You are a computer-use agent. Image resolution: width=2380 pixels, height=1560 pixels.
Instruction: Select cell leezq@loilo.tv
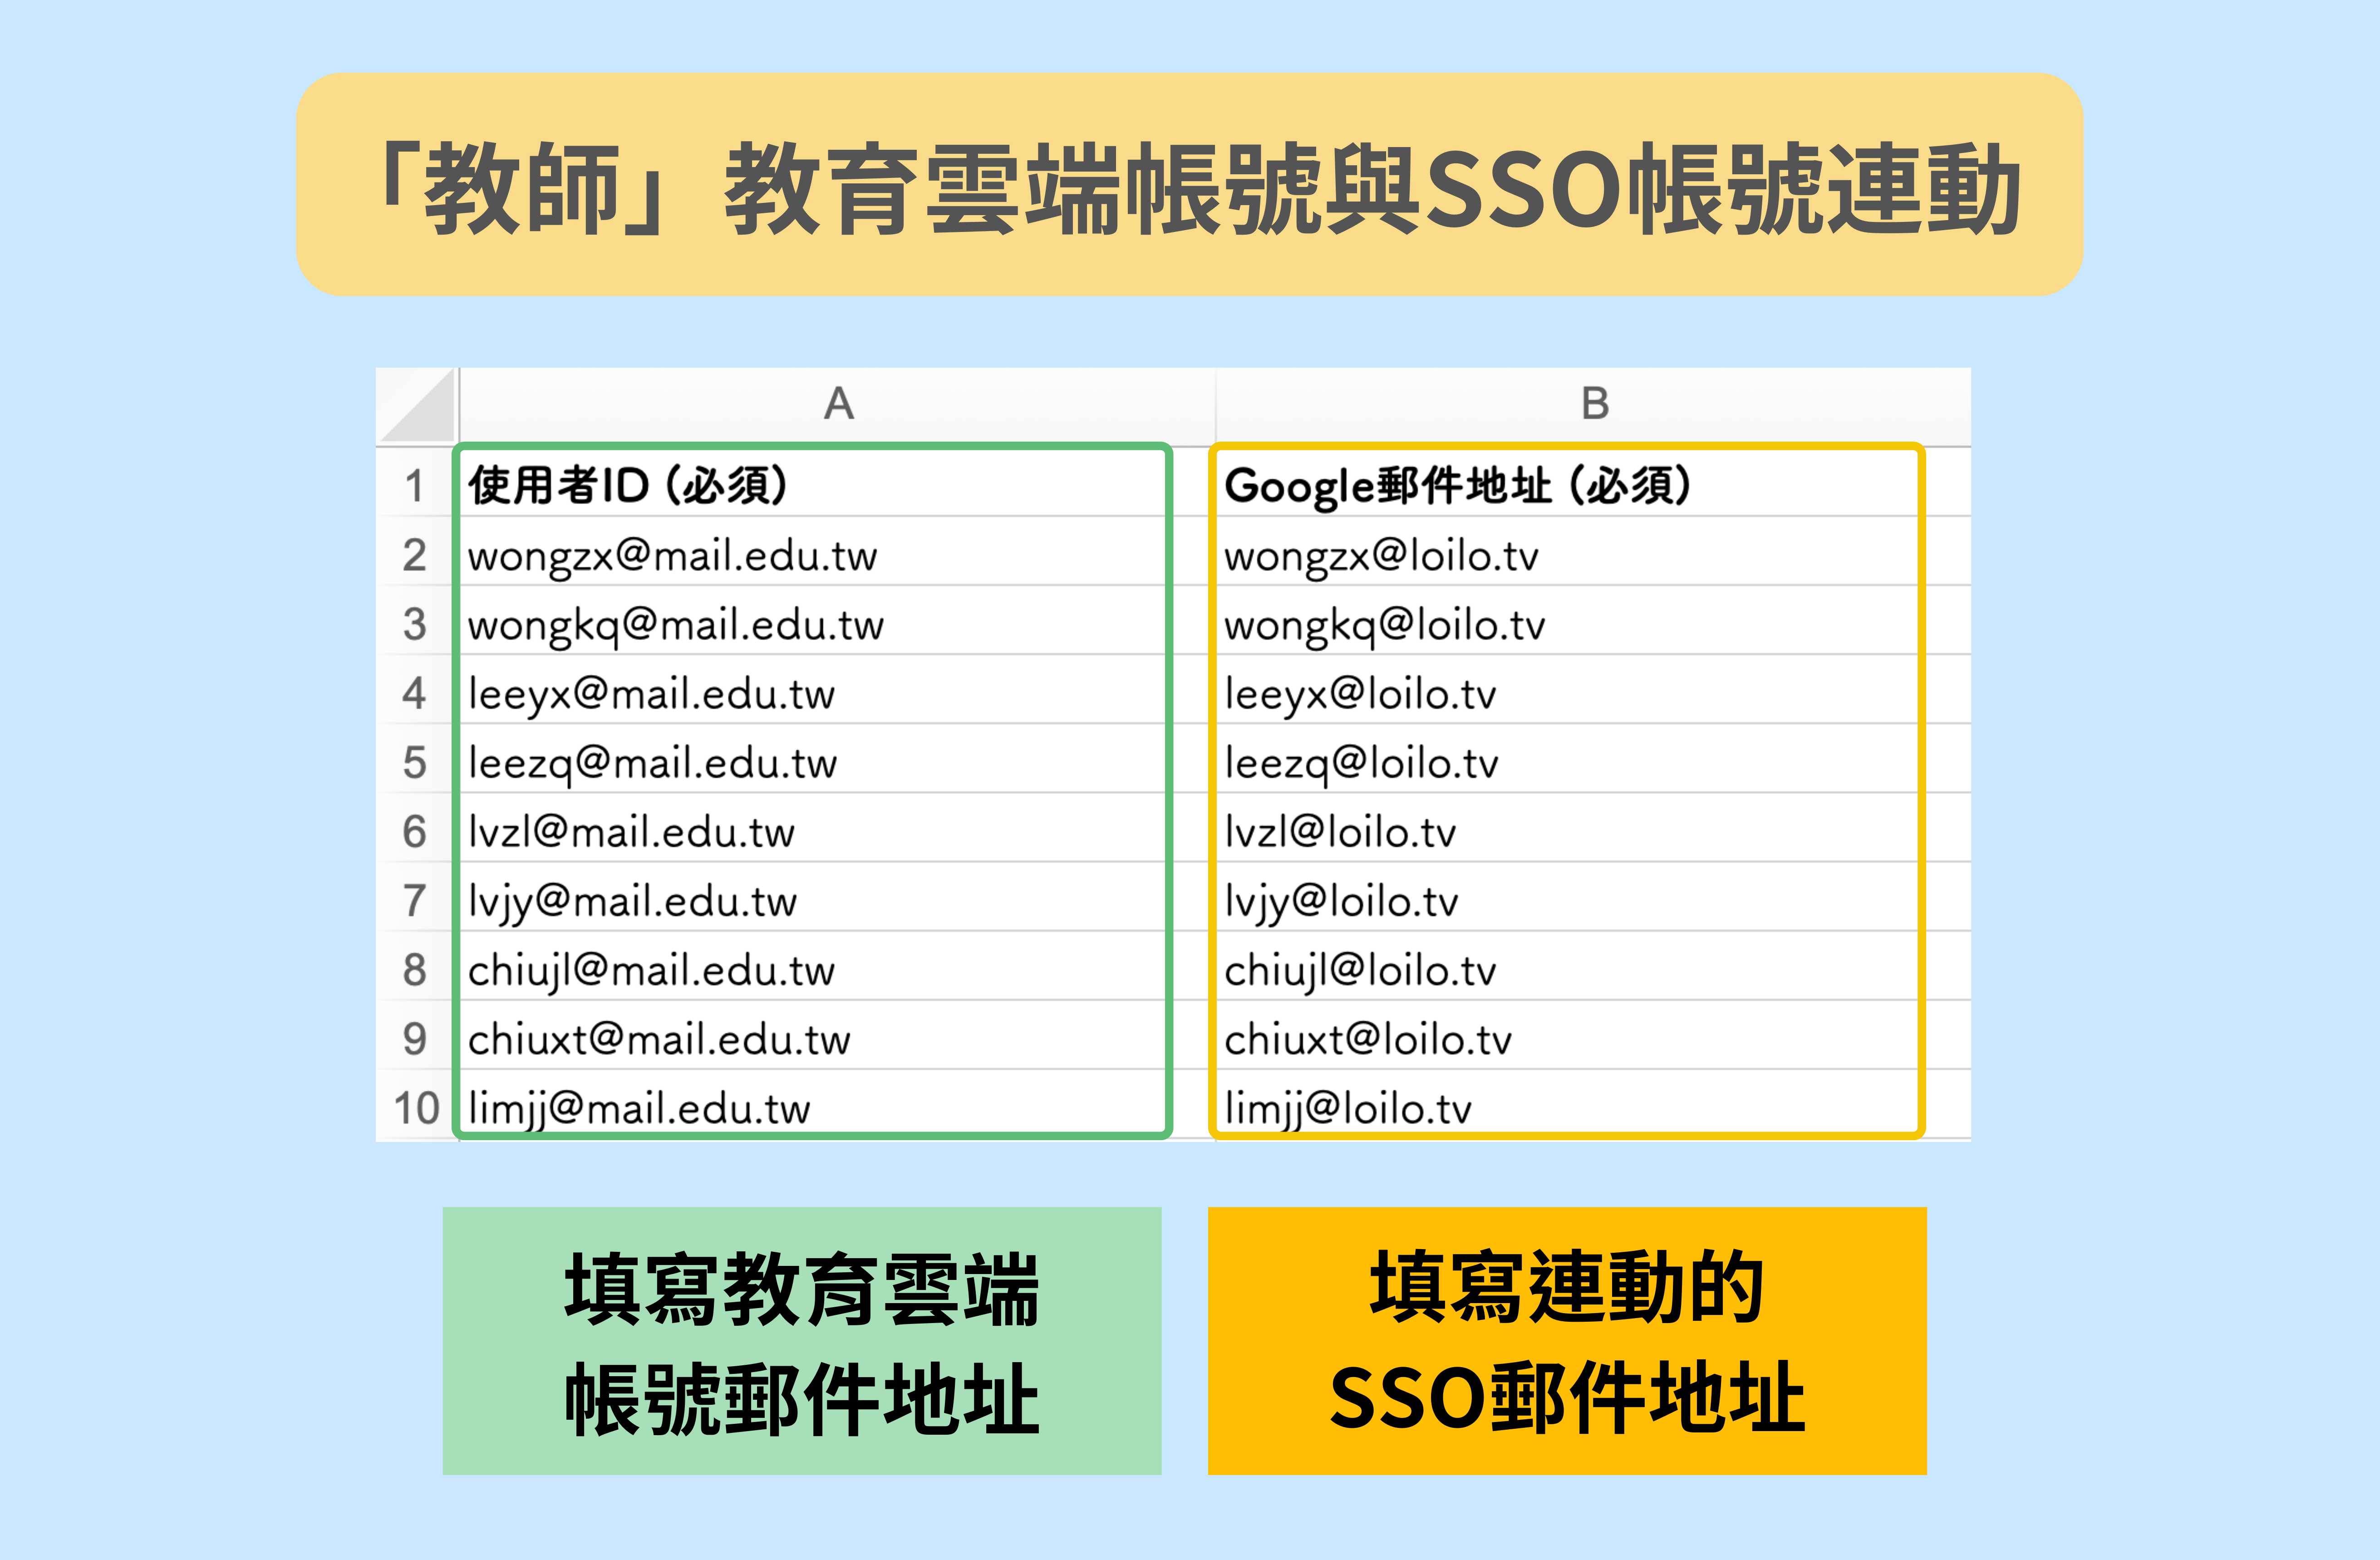(x=1361, y=763)
